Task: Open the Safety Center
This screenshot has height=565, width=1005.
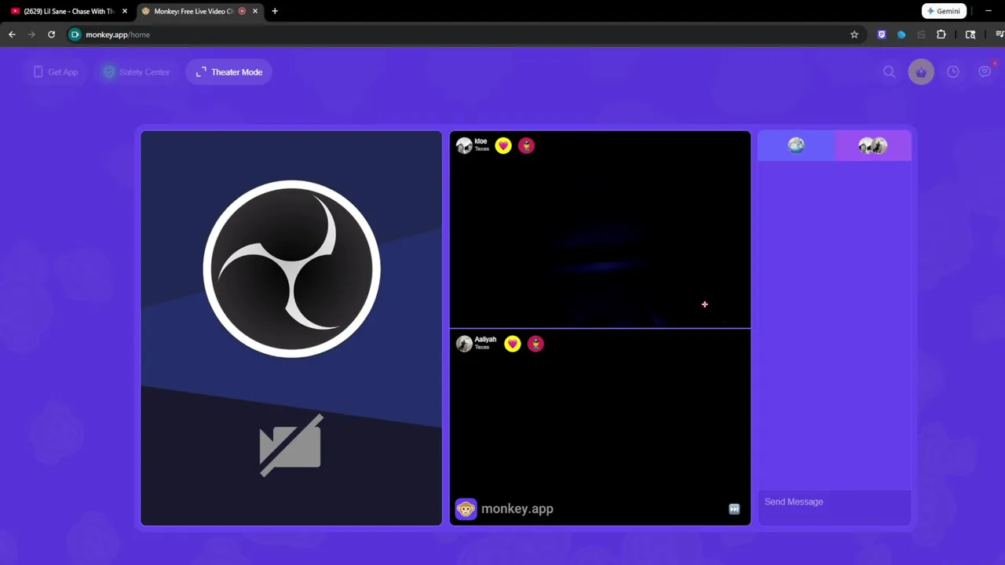Action: coord(137,72)
